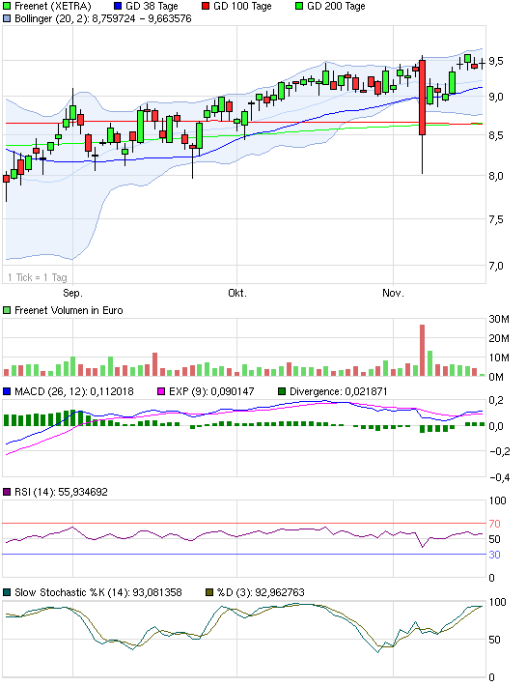This screenshot has width=526, height=686.
Task: Click the 'Sep.' time axis label
Action: point(72,293)
